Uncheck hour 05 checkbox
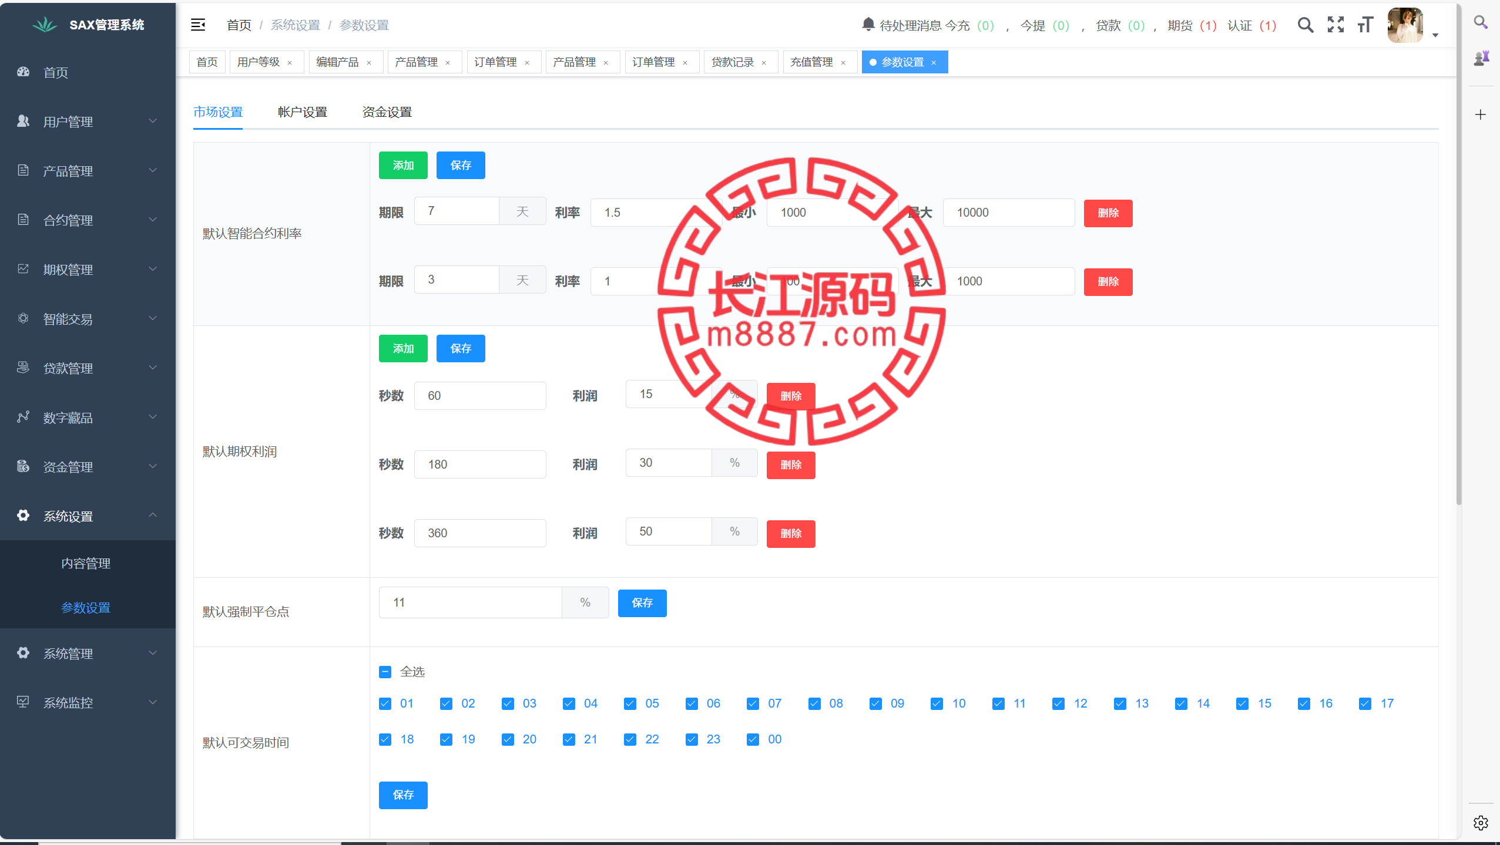Image resolution: width=1500 pixels, height=845 pixels. 630,703
